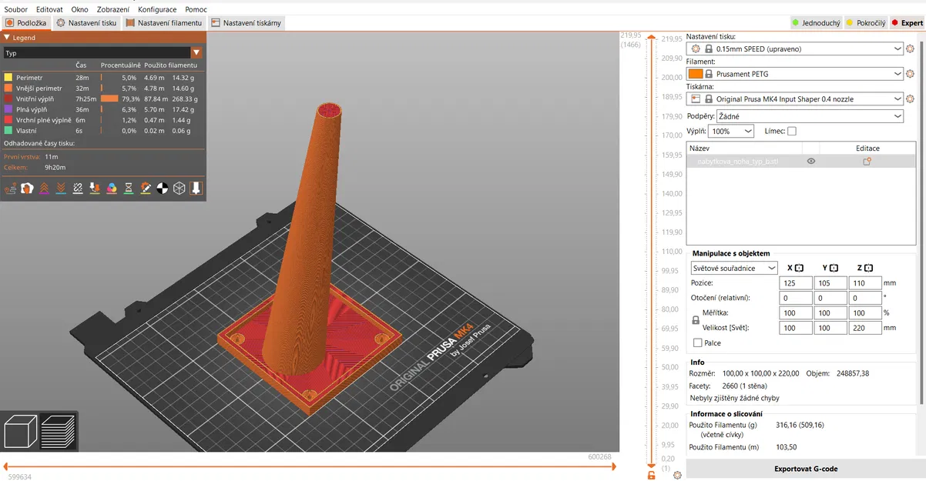
Task: Toggle custom G-codes visibility icon in legend
Action: [x=146, y=188]
